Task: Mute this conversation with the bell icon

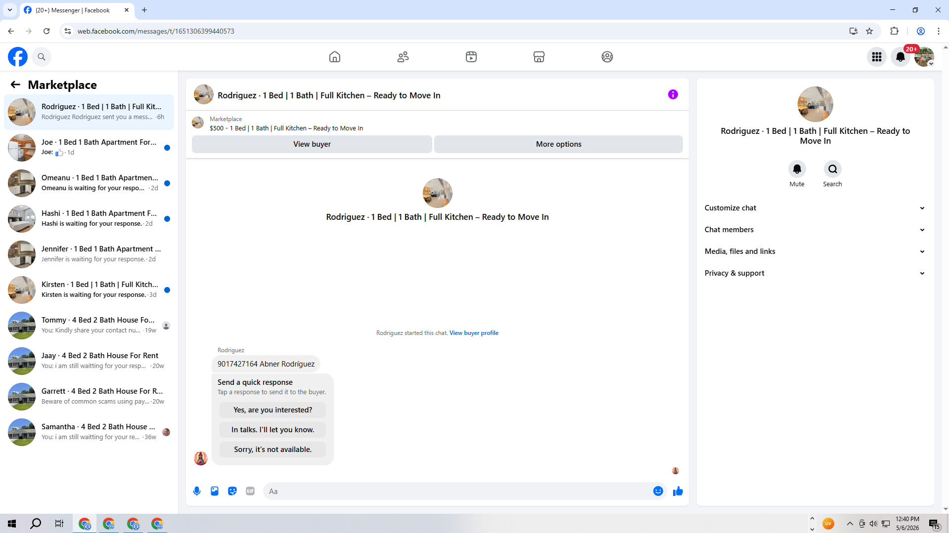Action: pyautogui.click(x=797, y=169)
